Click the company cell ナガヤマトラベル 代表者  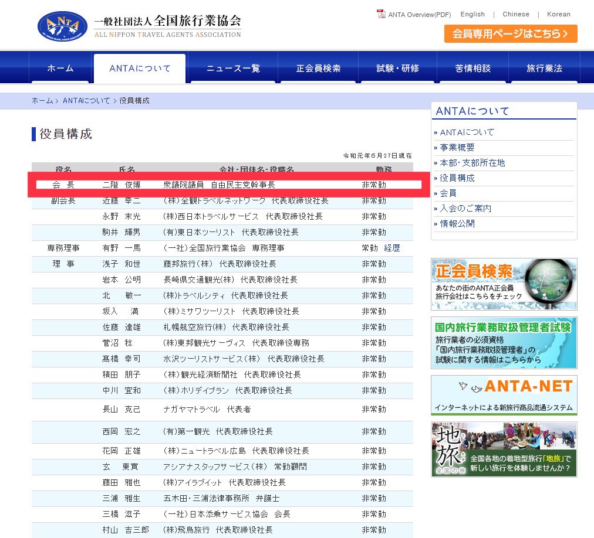pos(207,410)
